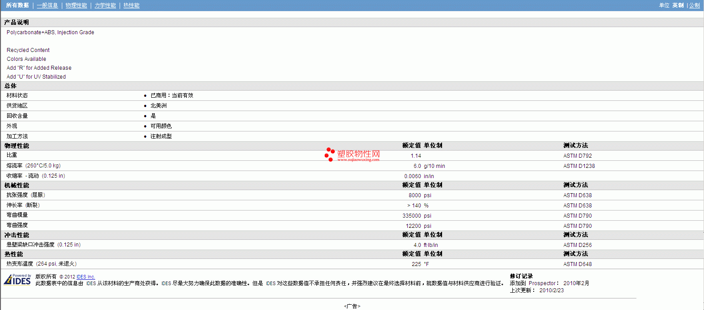Click the Colors Available line
704x310 pixels.
point(26,59)
